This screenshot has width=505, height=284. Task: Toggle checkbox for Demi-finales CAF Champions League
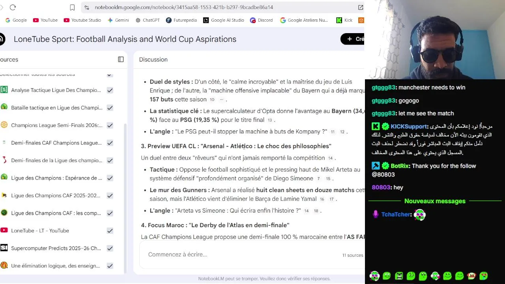[110, 143]
